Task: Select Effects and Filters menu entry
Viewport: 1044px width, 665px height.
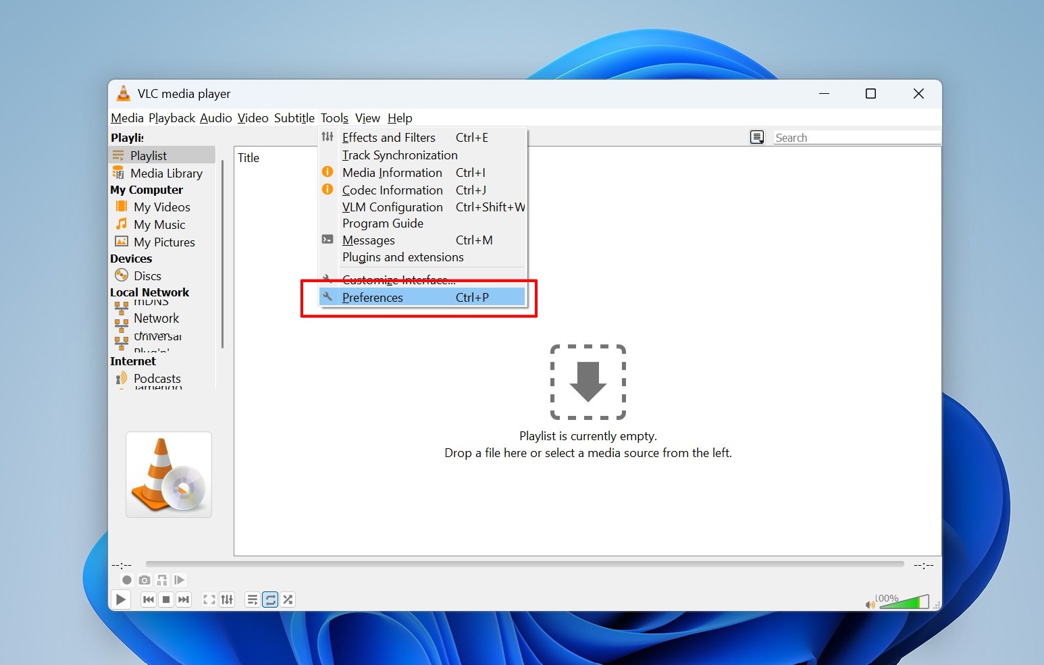Action: point(422,138)
